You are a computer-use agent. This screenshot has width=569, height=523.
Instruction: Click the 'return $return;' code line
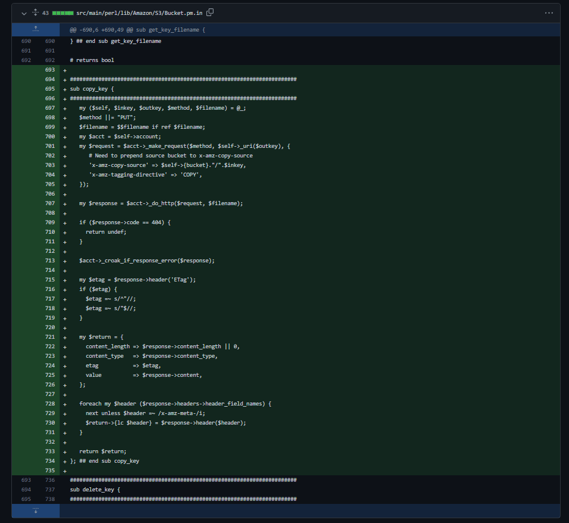pos(103,451)
